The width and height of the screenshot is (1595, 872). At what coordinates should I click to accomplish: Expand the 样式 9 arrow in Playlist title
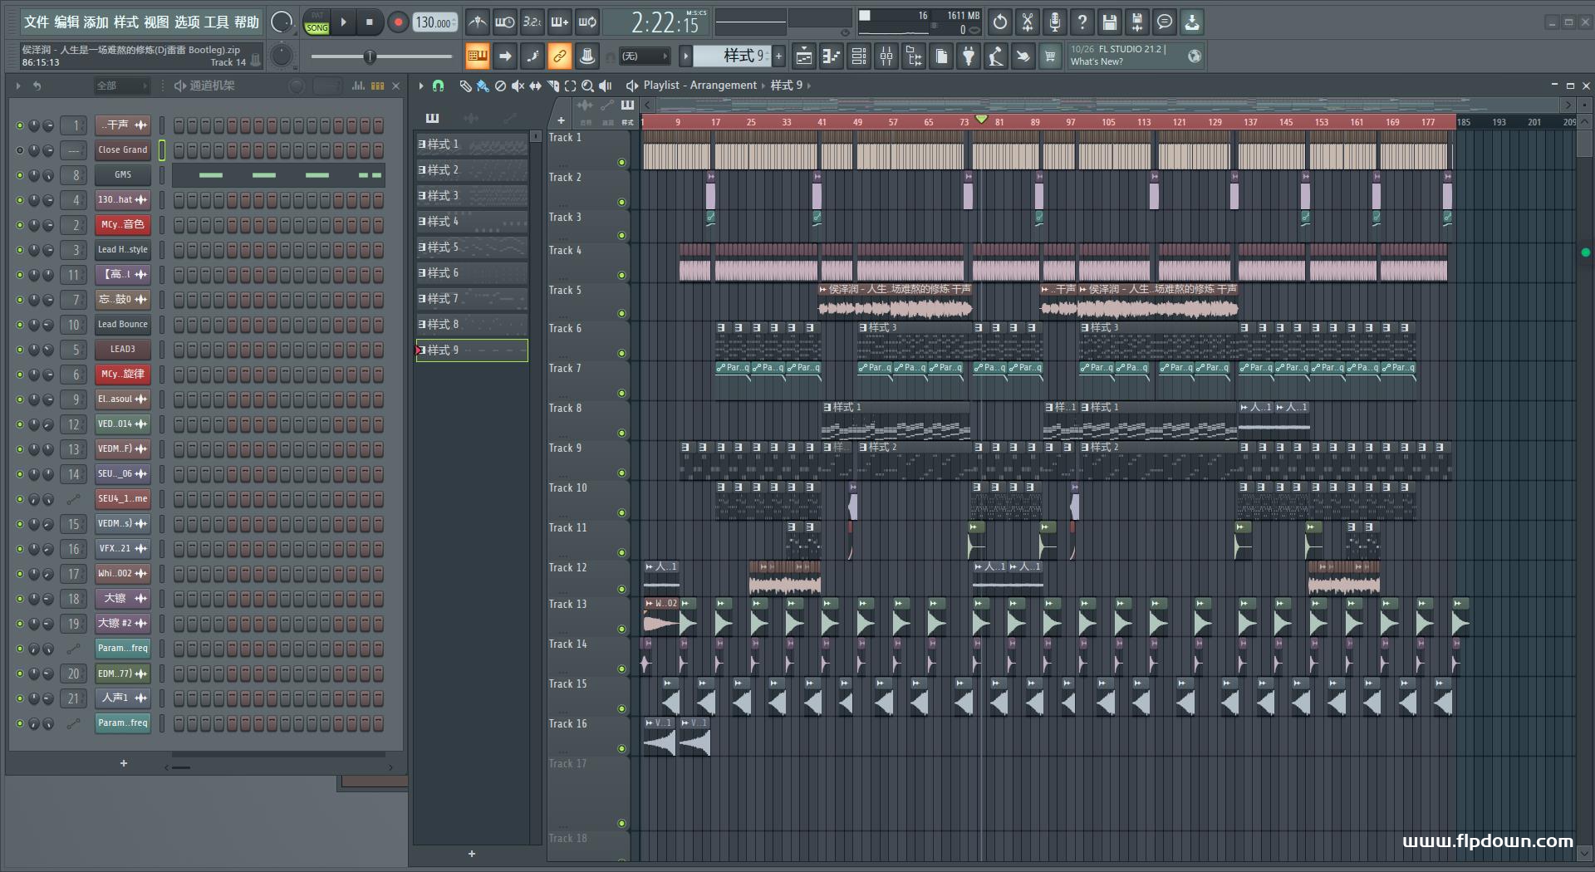pyautogui.click(x=809, y=86)
